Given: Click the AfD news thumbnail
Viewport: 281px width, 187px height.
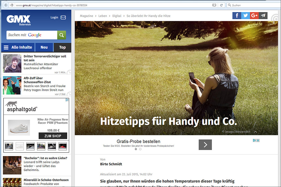Looking at the screenshot, I should (x=12, y=85).
